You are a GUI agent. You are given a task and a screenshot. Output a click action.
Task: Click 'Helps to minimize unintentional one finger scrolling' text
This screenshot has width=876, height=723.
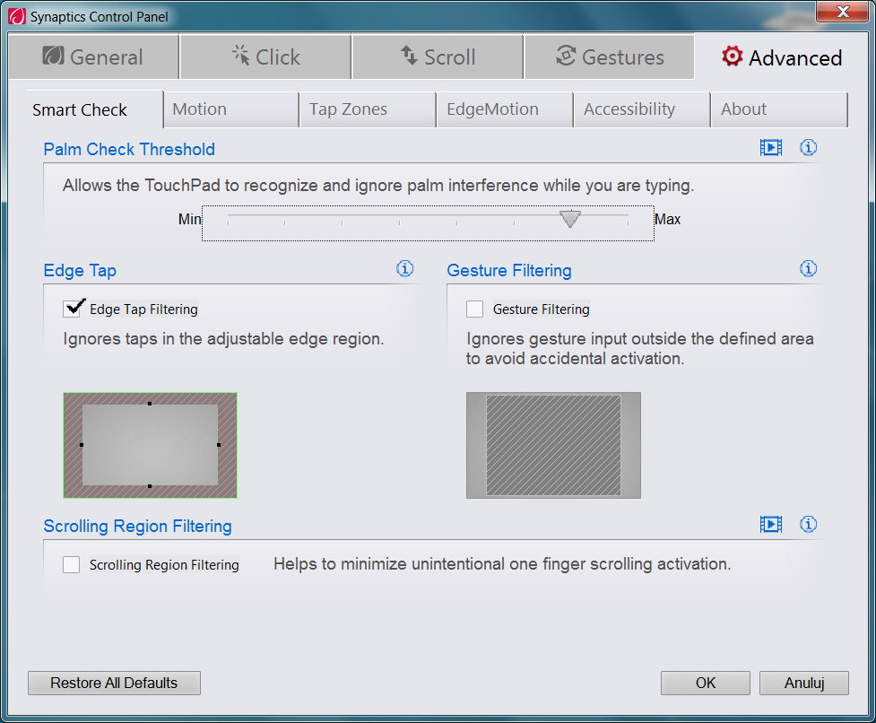pos(502,564)
